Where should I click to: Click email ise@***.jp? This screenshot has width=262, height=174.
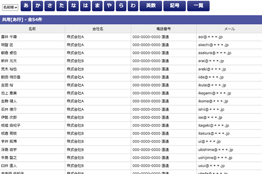[x=210, y=117]
